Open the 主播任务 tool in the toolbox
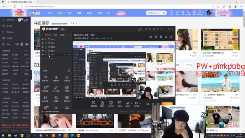 click(x=67, y=79)
